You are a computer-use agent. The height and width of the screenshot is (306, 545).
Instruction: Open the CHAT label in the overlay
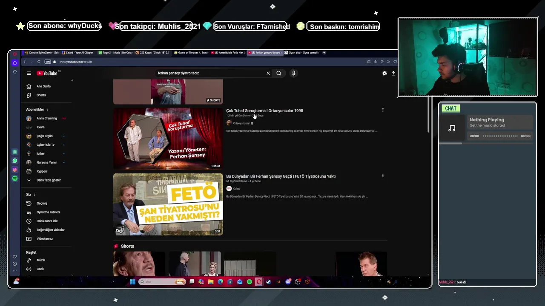pos(450,108)
